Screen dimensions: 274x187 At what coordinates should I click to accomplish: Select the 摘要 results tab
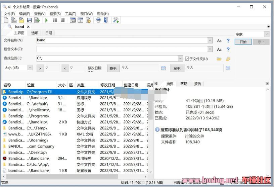(170, 84)
